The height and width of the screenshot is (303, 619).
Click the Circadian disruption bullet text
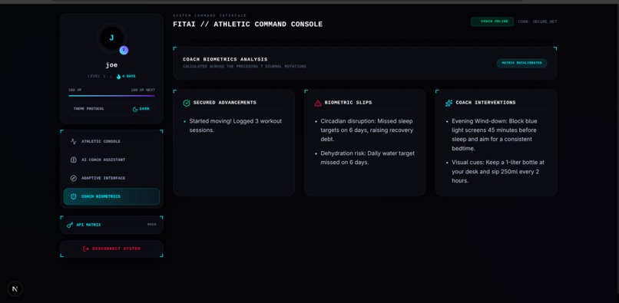[x=367, y=130]
